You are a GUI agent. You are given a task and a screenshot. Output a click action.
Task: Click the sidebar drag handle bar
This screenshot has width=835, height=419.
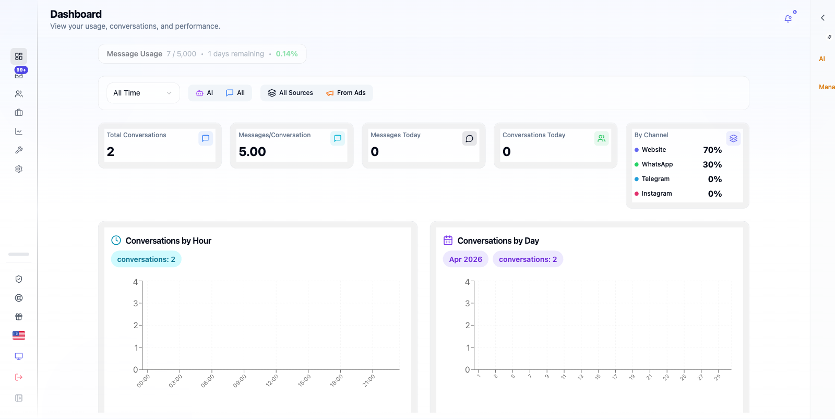(x=19, y=254)
